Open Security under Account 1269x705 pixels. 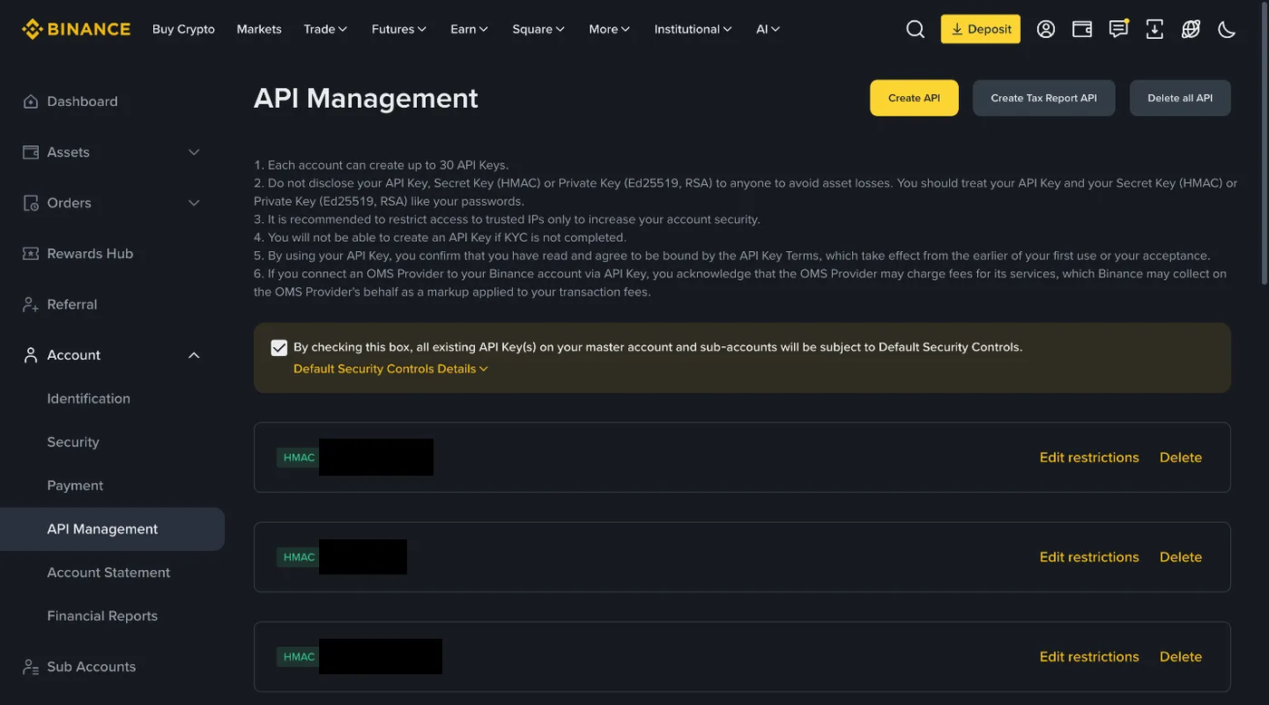click(x=73, y=442)
